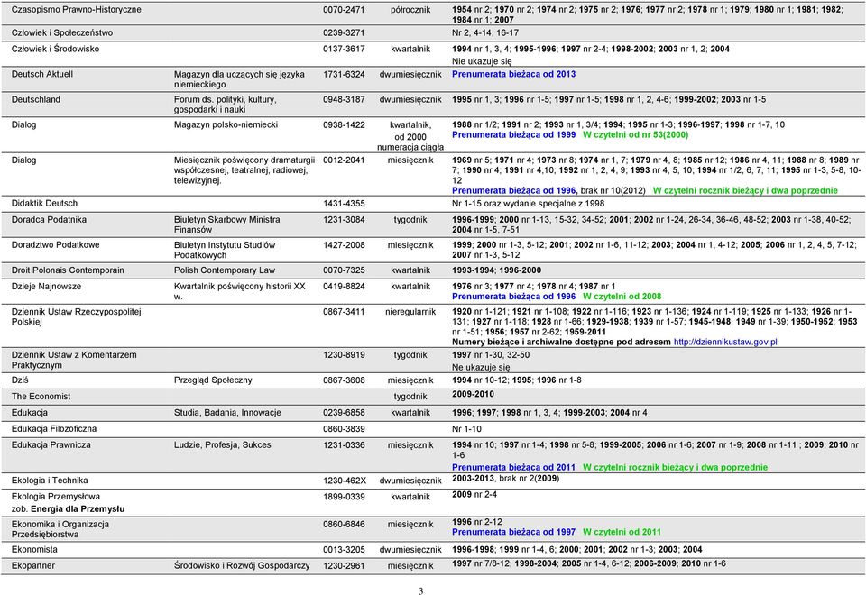The height and width of the screenshot is (595, 866).
Task: Click 'Nr 1-15 oraz wydanie specjalne z 1998'
Action: pos(528,203)
